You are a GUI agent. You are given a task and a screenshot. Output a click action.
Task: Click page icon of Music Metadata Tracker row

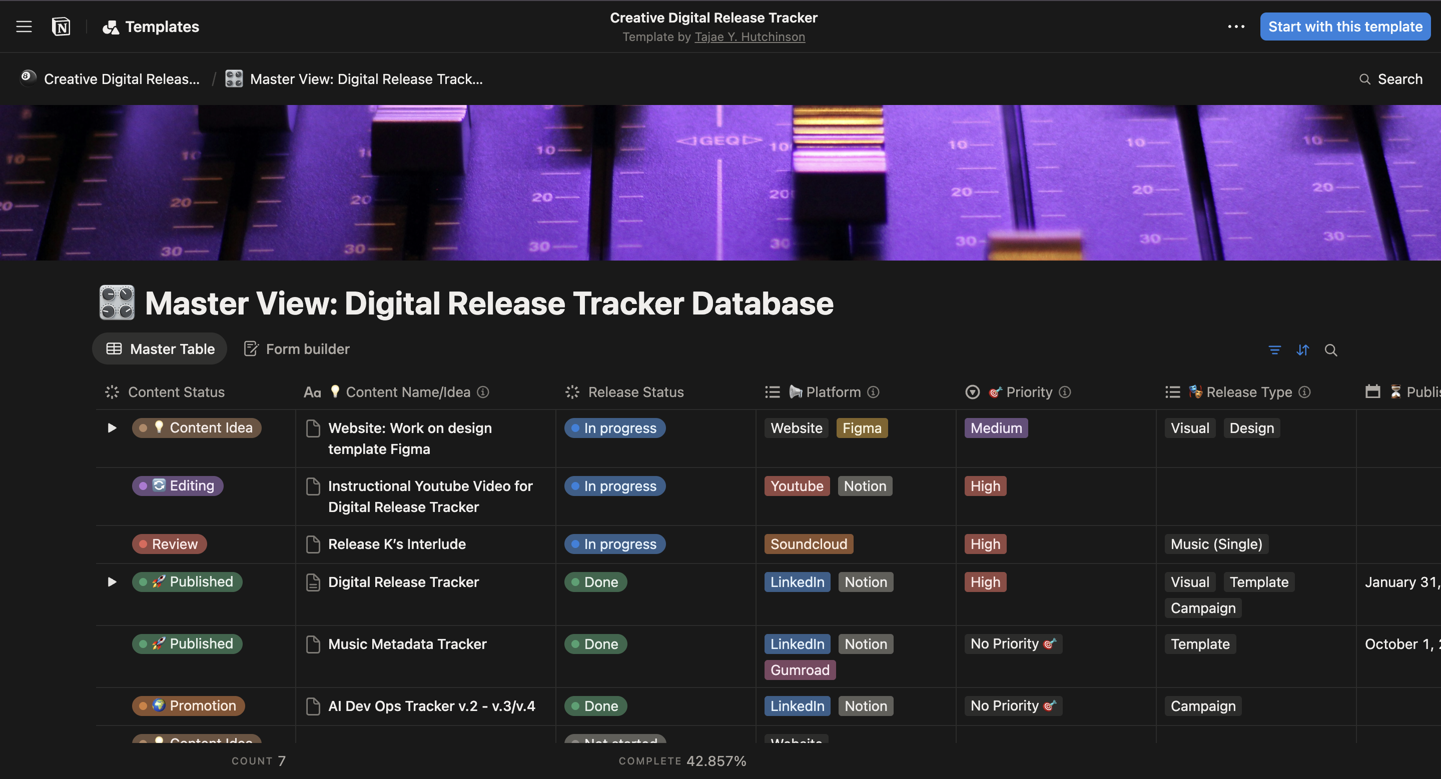click(x=313, y=644)
